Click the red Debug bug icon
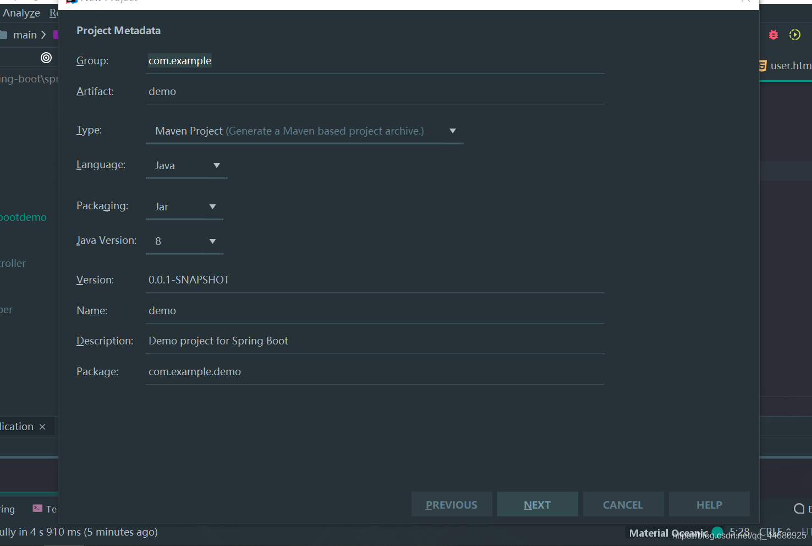 (x=773, y=35)
